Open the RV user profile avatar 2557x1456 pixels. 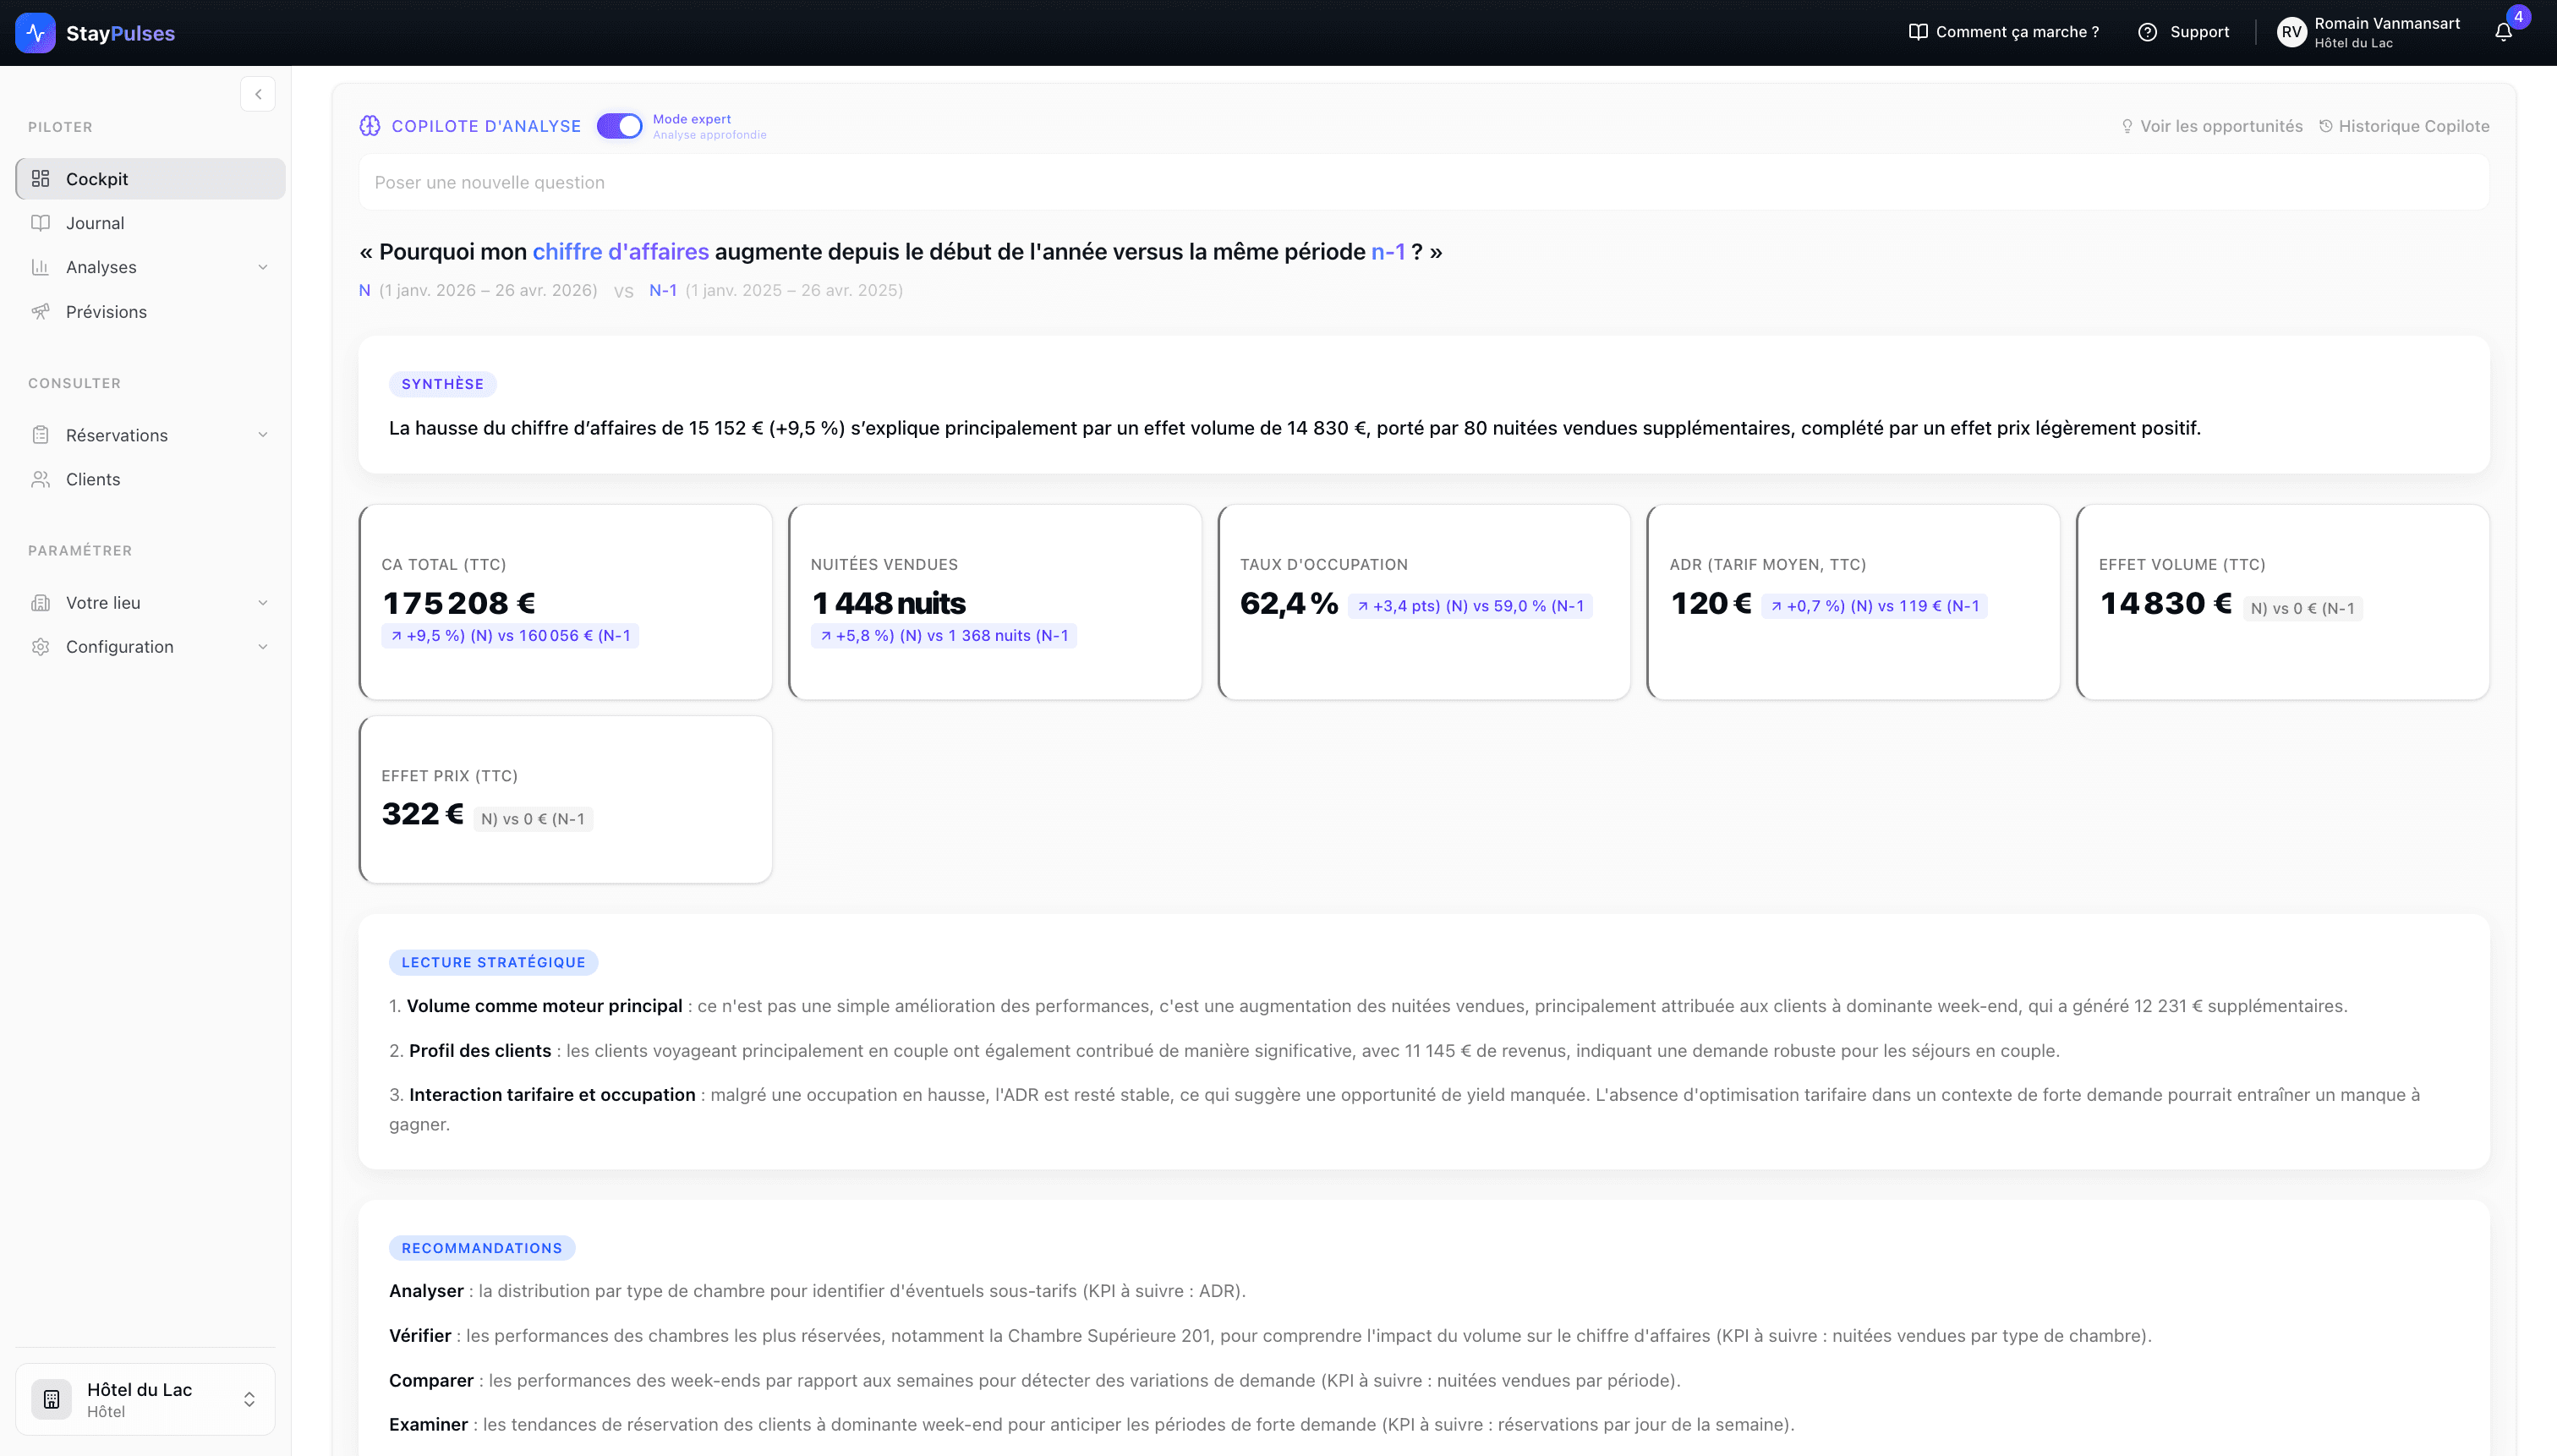pyautogui.click(x=2294, y=31)
